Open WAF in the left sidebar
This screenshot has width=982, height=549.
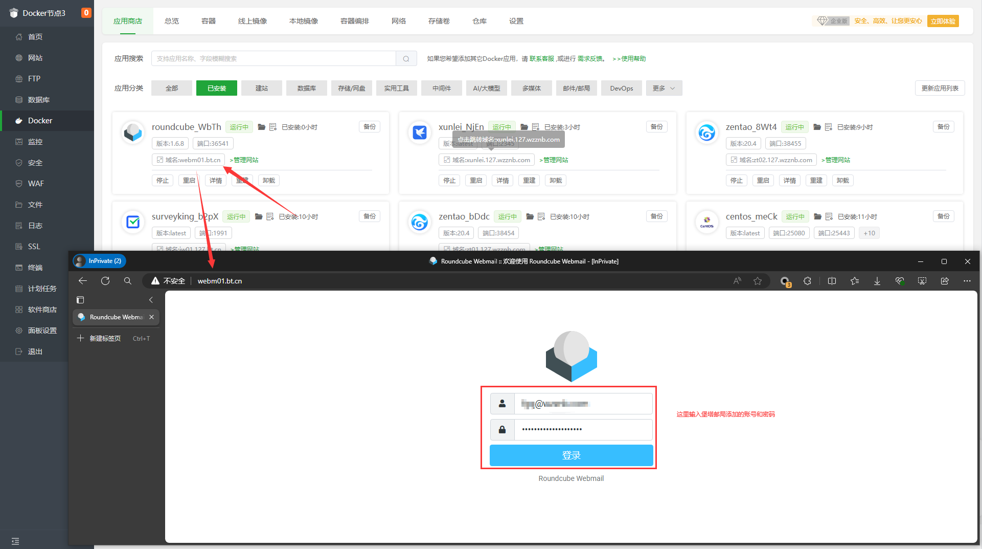36,184
